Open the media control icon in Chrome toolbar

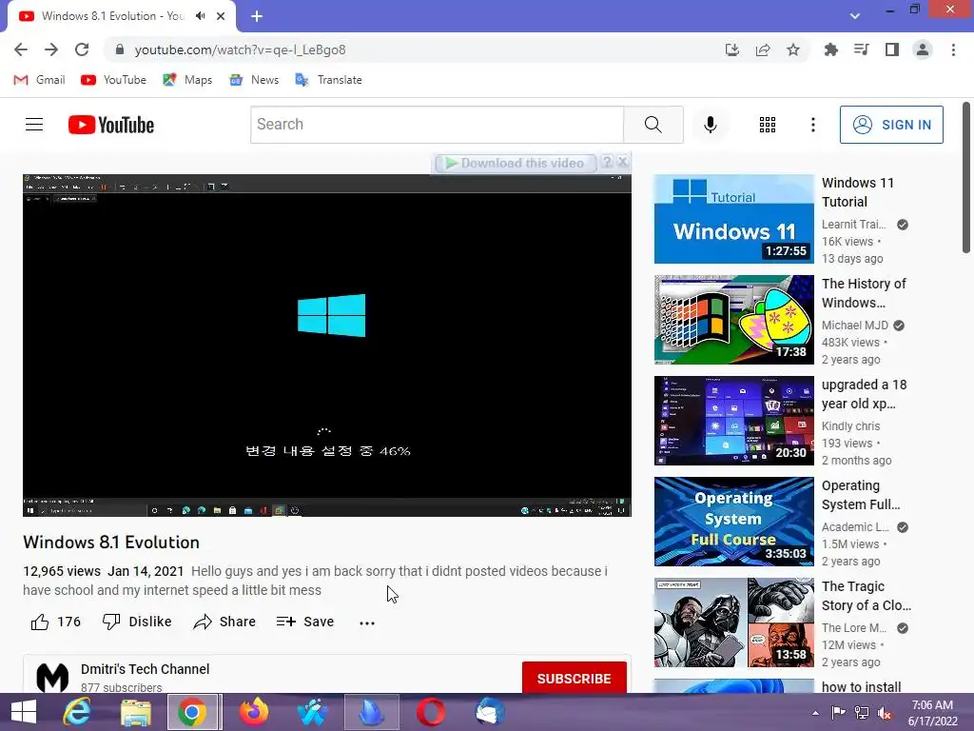[861, 49]
